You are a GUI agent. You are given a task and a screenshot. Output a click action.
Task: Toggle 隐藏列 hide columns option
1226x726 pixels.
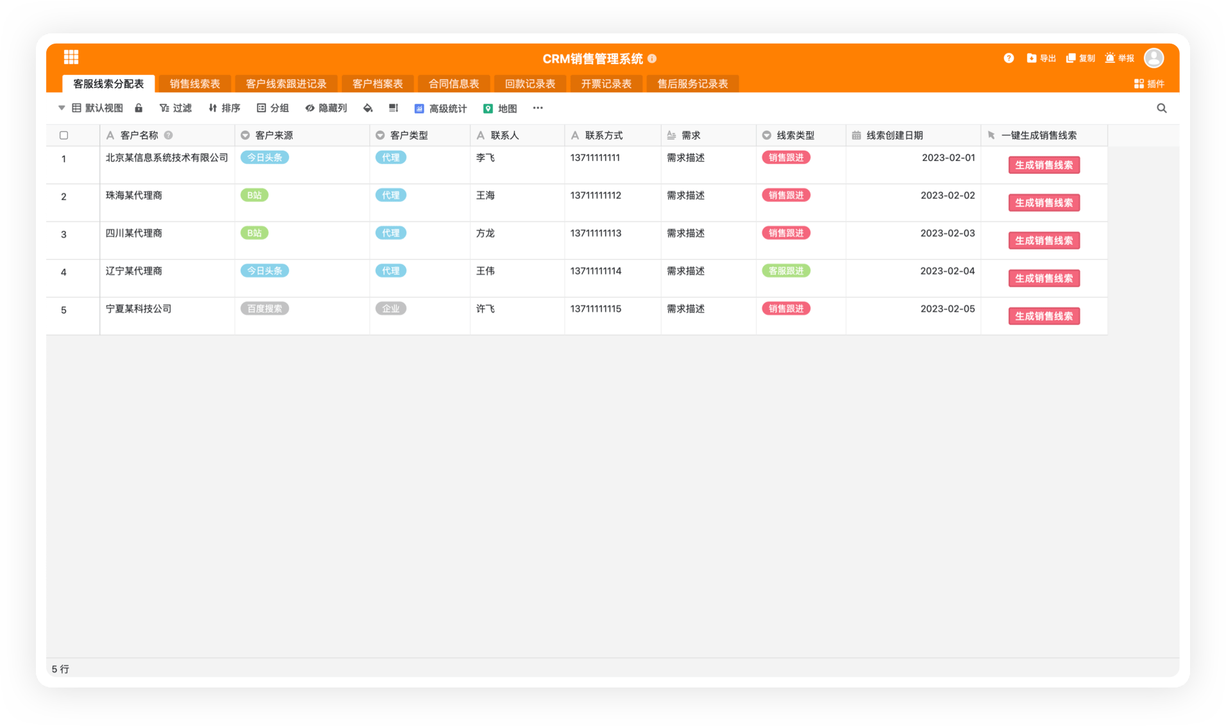tap(326, 108)
